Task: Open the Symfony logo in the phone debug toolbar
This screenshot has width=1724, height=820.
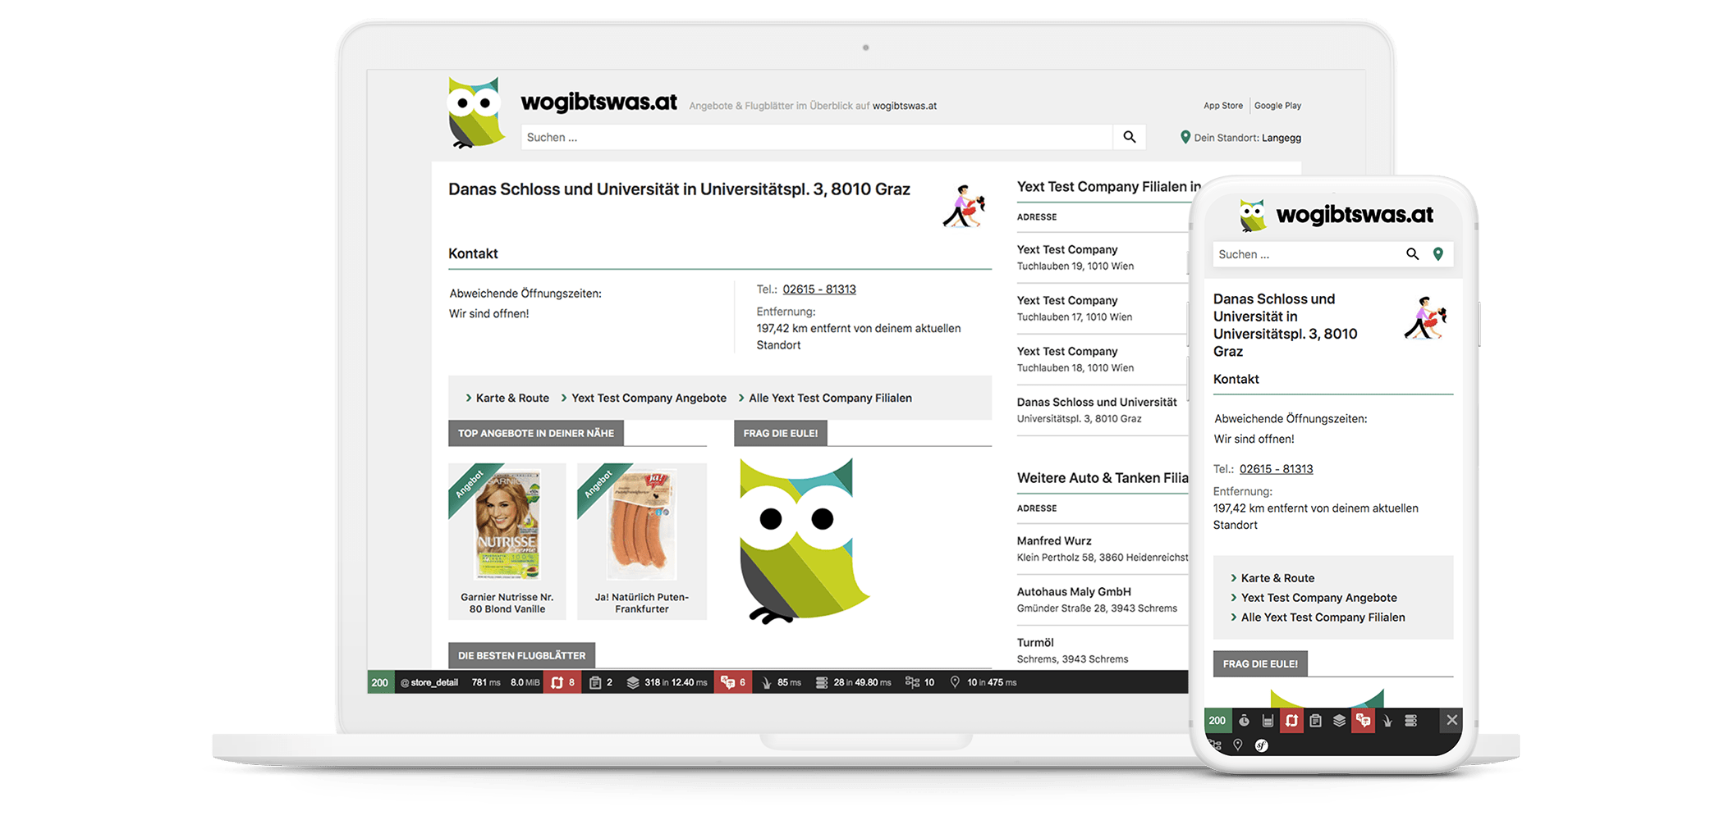Action: pos(1261,745)
